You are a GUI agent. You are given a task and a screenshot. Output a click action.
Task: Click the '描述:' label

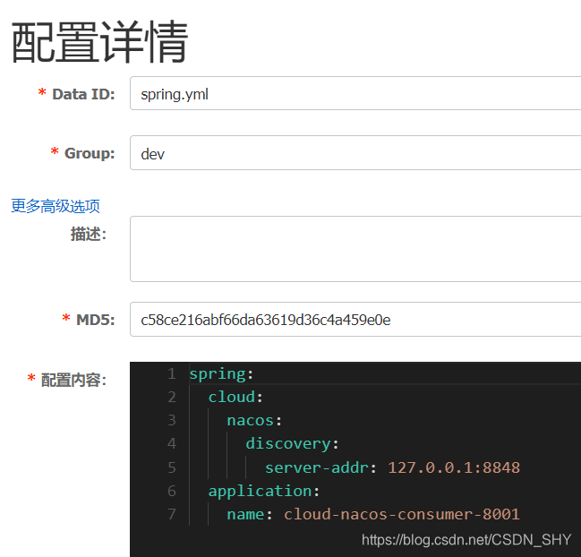click(x=89, y=234)
